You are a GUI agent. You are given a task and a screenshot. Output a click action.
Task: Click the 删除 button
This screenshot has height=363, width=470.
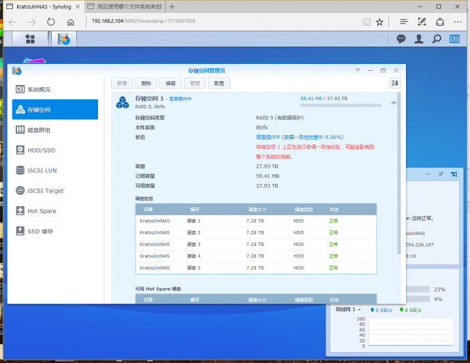(146, 83)
